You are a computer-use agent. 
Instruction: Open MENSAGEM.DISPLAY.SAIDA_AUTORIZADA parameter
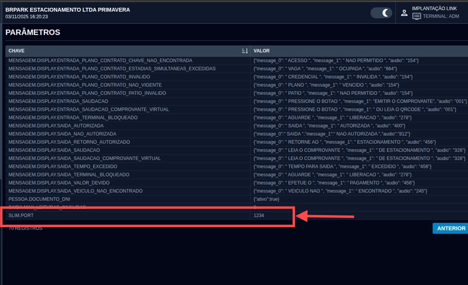56,126
